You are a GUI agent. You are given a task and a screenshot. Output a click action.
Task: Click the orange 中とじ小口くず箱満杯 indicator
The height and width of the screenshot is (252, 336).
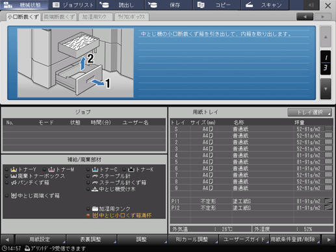pos(88,216)
